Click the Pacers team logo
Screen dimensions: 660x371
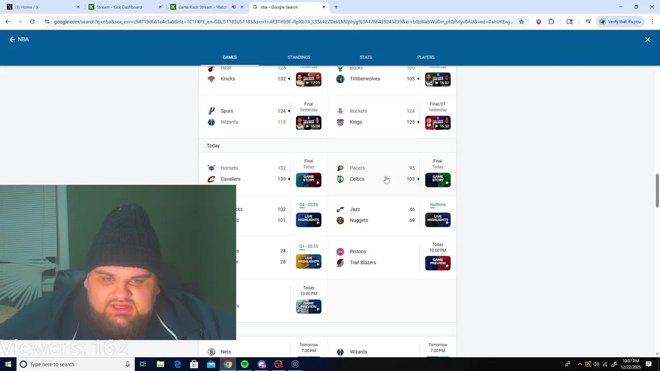340,168
